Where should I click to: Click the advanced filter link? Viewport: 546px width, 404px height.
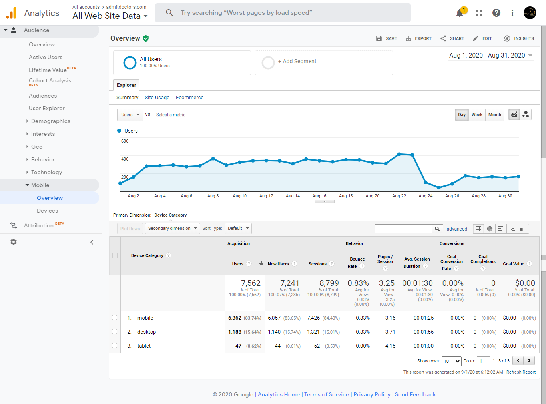(457, 229)
